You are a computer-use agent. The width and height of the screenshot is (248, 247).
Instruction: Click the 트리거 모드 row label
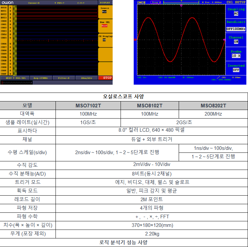coord(28,182)
